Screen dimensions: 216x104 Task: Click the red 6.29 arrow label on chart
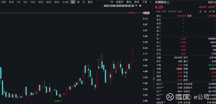click(132, 13)
